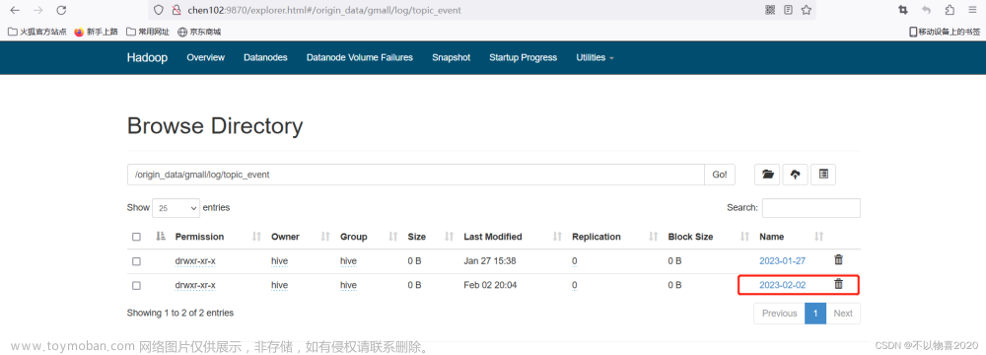This screenshot has width=986, height=355.
Task: Go back using the browser back arrow
Action: click(x=15, y=10)
